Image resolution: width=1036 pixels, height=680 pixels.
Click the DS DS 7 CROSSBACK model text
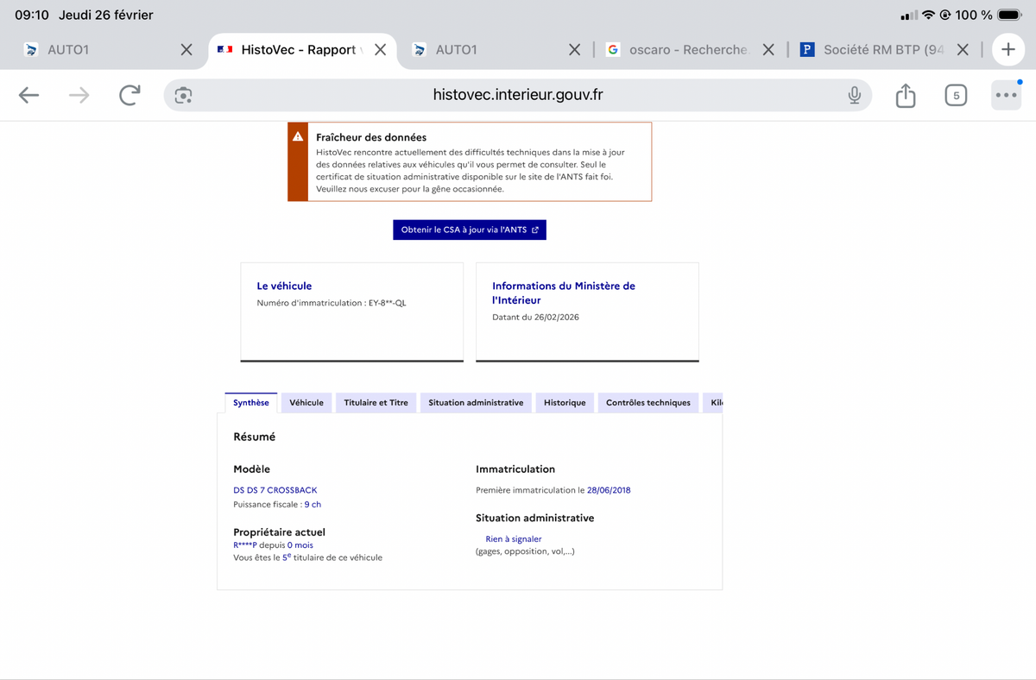coord(275,490)
